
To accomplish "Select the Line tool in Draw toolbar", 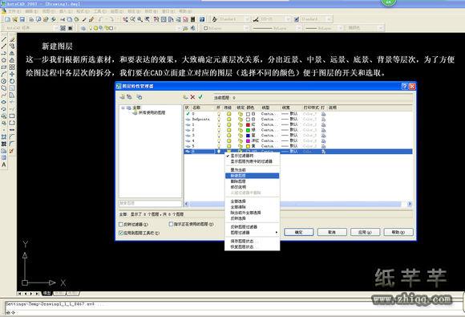I will point(4,39).
